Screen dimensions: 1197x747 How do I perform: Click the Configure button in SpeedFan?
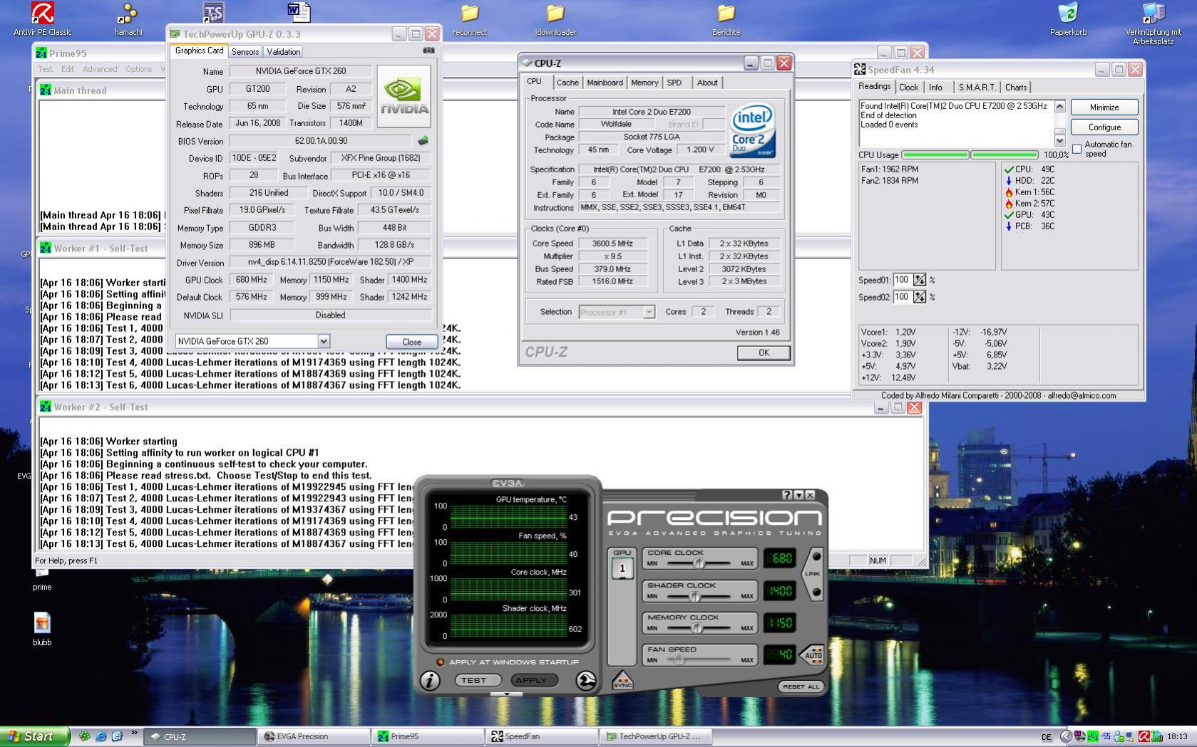[x=1104, y=127]
